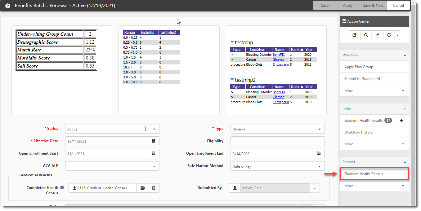Click the Action Center search icon
The height and width of the screenshot is (211, 421).
point(366,35)
